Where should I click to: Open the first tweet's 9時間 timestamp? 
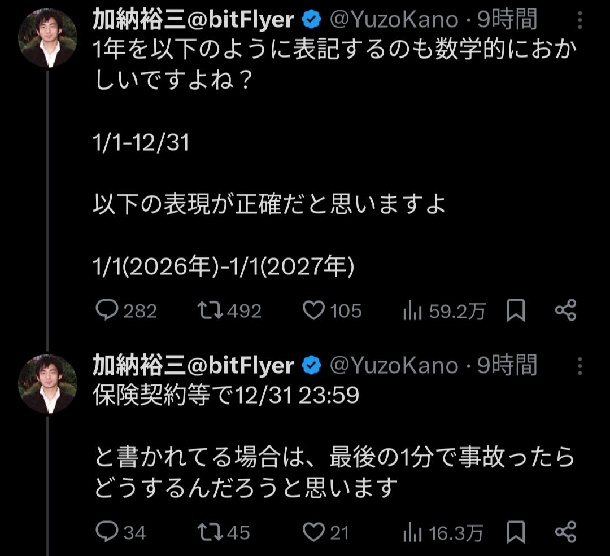pos(507,20)
